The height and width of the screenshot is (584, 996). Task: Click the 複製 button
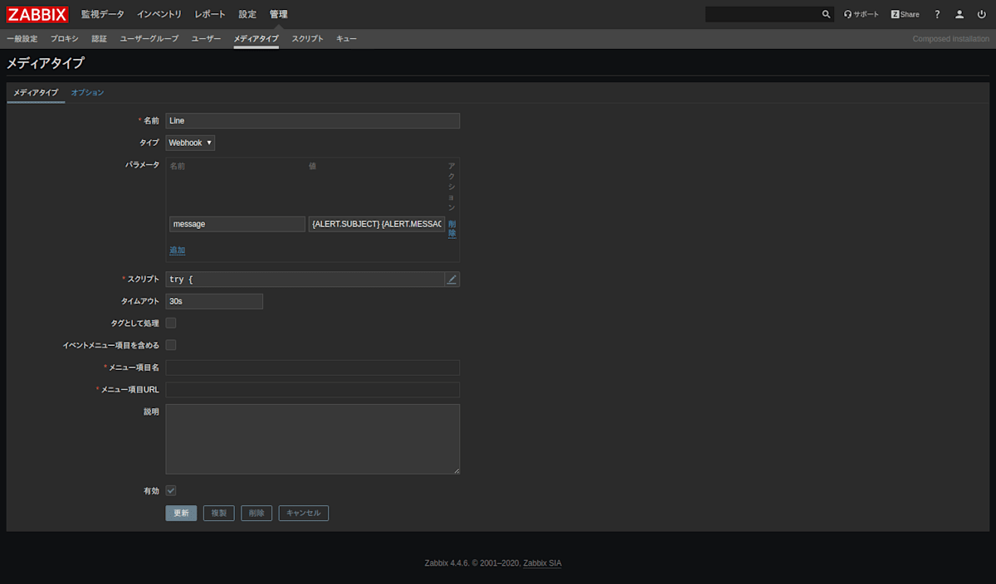click(219, 513)
